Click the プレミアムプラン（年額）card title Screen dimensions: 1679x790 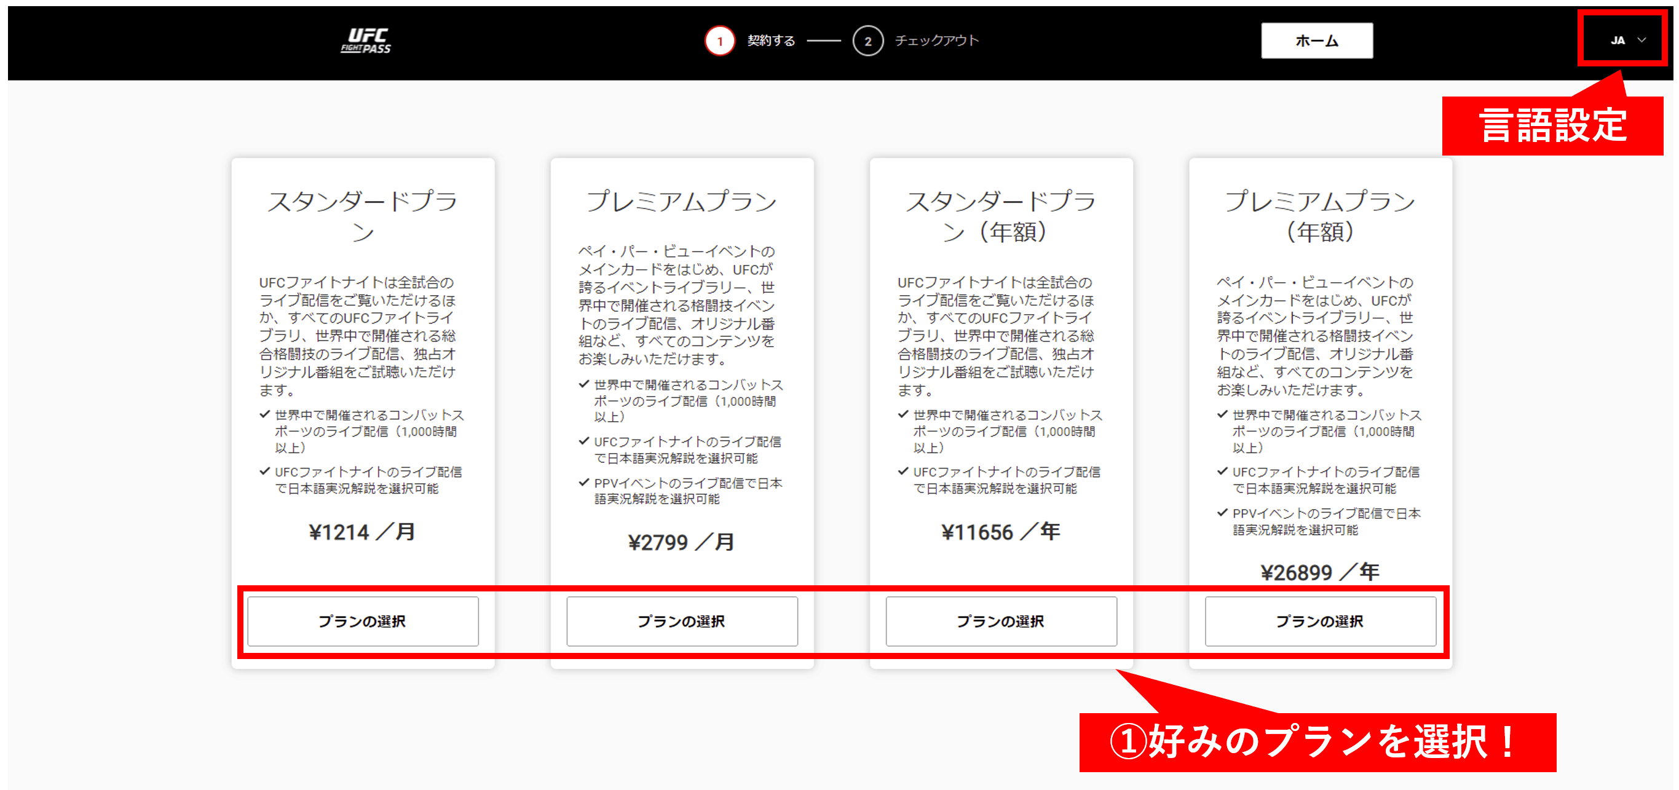(1321, 216)
